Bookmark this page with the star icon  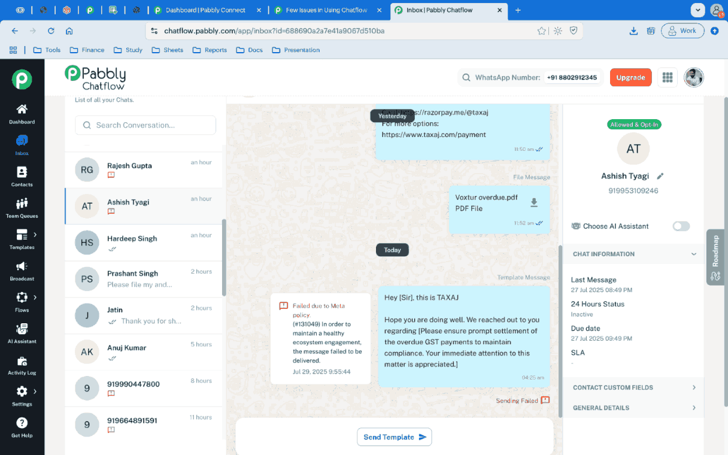541,31
